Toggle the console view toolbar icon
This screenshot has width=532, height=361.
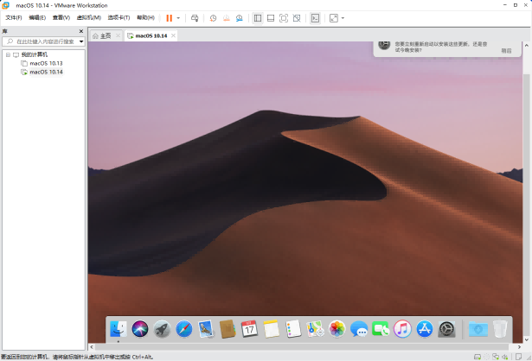tap(315, 18)
